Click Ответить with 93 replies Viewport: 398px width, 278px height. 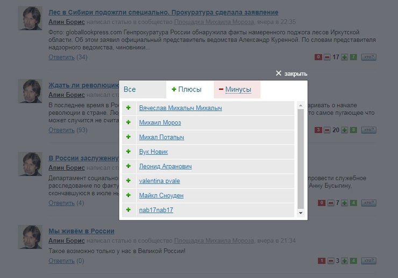point(61,130)
